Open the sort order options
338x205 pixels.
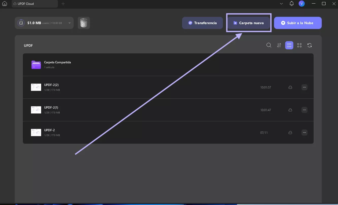pos(279,45)
